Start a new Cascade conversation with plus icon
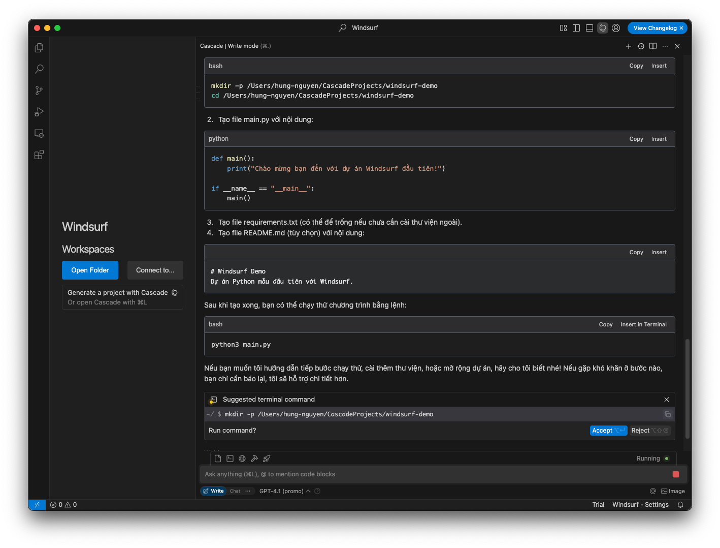 [629, 46]
